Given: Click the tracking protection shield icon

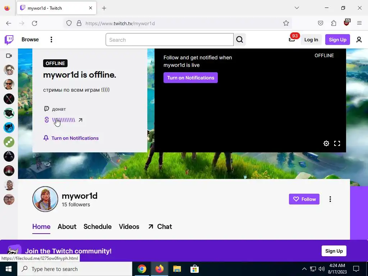Looking at the screenshot, I should click(x=69, y=23).
